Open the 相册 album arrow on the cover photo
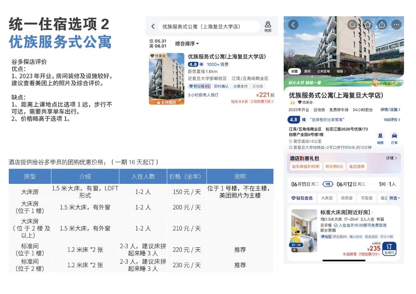 coord(341,71)
